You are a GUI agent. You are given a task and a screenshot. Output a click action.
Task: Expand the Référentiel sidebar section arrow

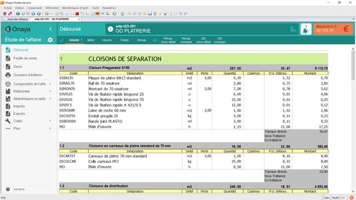[50, 92]
